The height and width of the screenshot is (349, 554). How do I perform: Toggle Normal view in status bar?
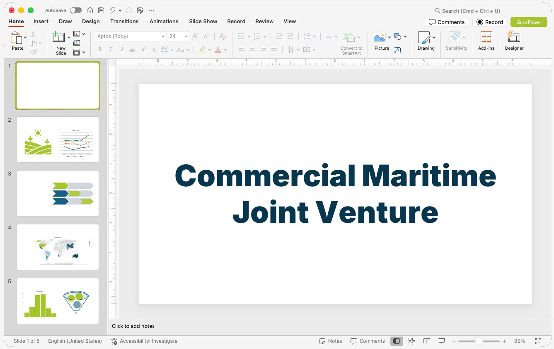(397, 341)
